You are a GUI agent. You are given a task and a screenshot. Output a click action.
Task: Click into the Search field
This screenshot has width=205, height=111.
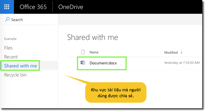coord(29,20)
